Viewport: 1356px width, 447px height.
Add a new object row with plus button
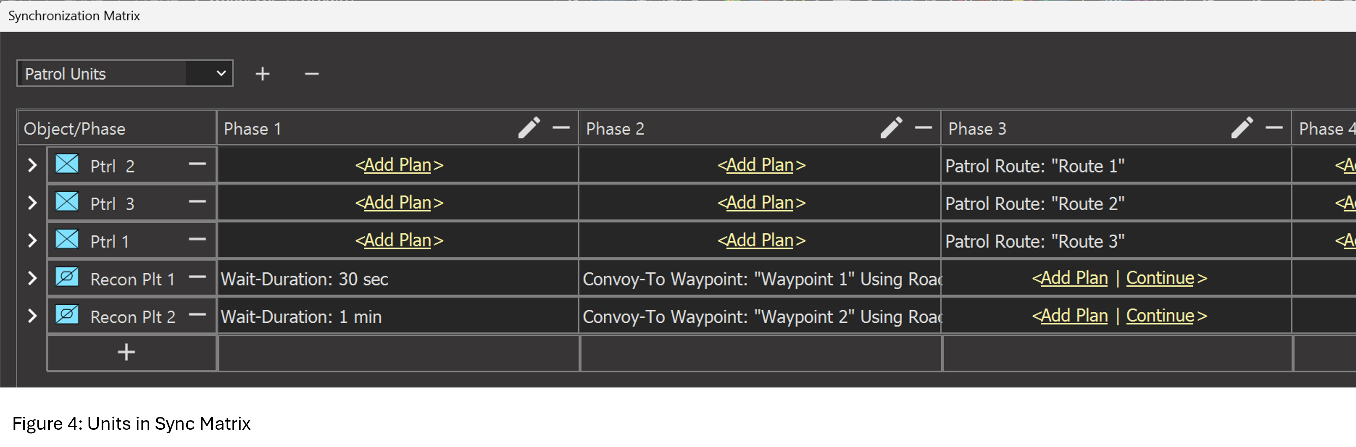click(126, 352)
